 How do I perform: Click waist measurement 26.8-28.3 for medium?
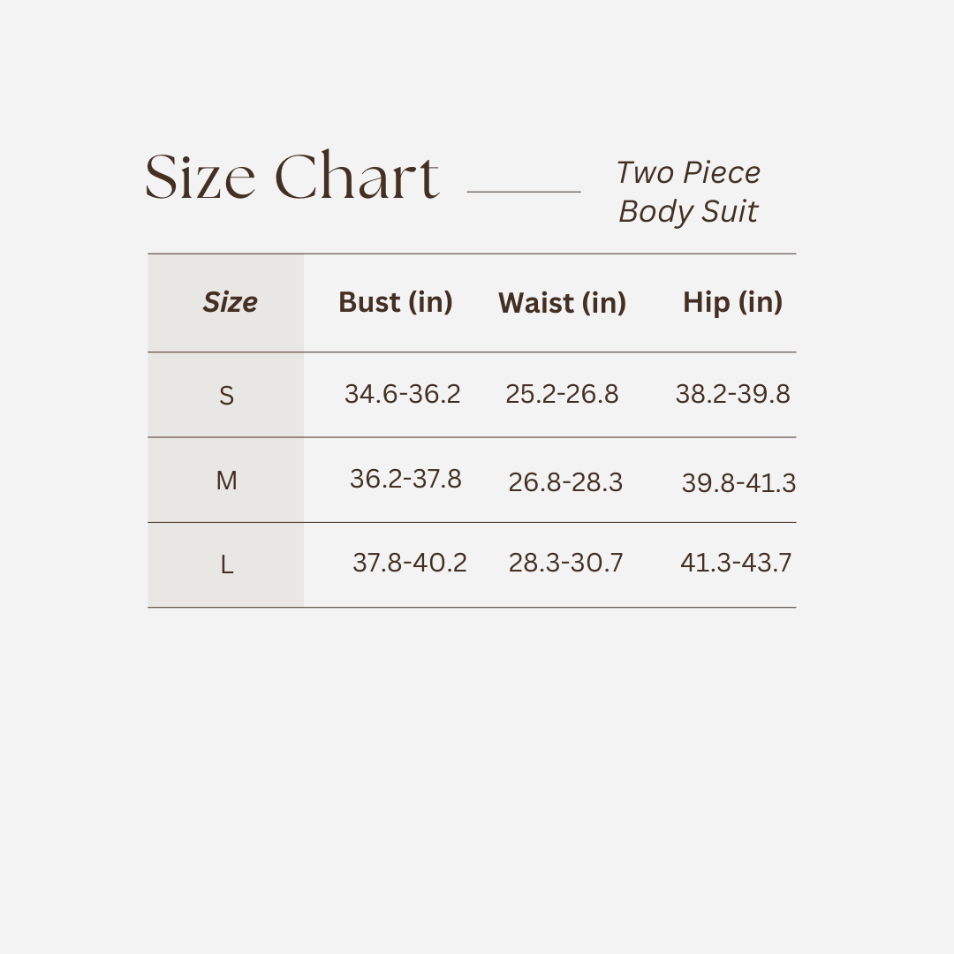tap(565, 482)
